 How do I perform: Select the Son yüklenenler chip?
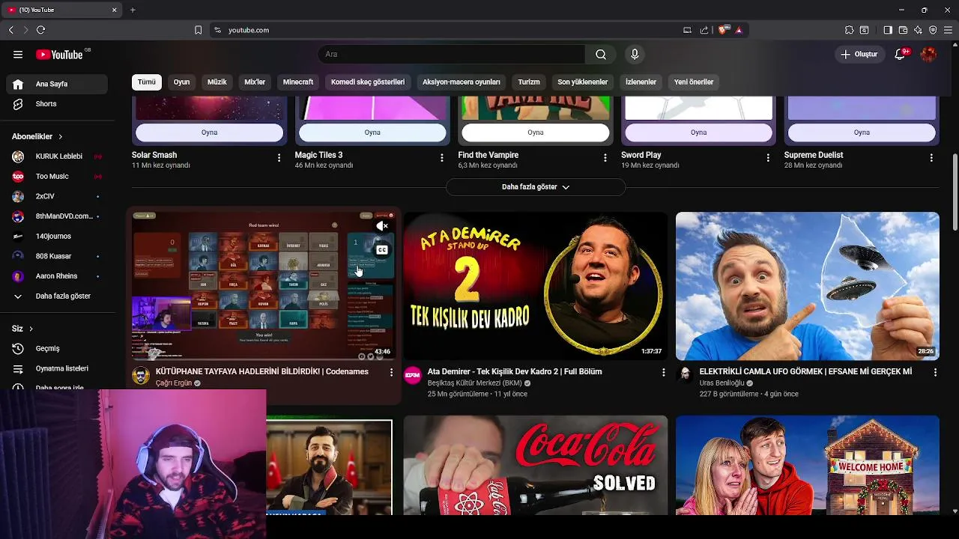pos(583,82)
